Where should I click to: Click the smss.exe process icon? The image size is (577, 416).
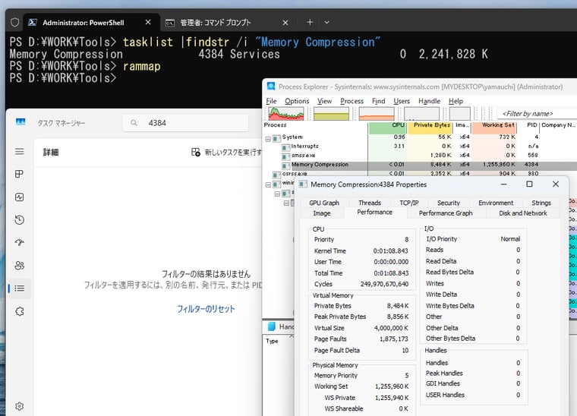(286, 156)
